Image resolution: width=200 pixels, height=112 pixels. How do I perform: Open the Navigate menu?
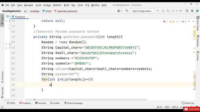pyautogui.click(x=29, y=5)
